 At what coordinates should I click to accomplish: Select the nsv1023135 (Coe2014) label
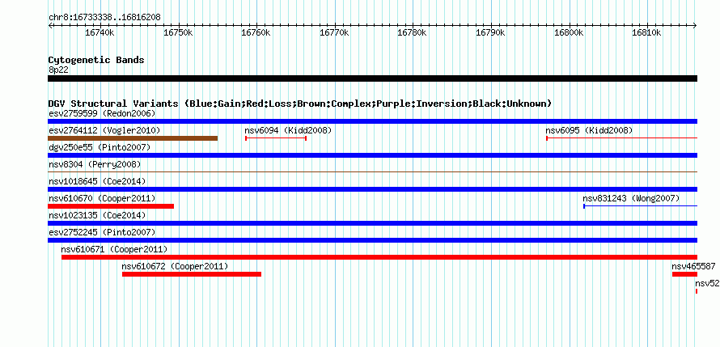tap(97, 215)
